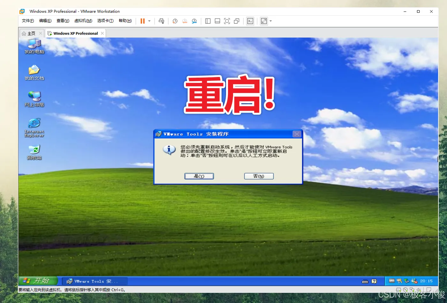Click the language bar help icon
The image size is (447, 303).
tap(374, 281)
